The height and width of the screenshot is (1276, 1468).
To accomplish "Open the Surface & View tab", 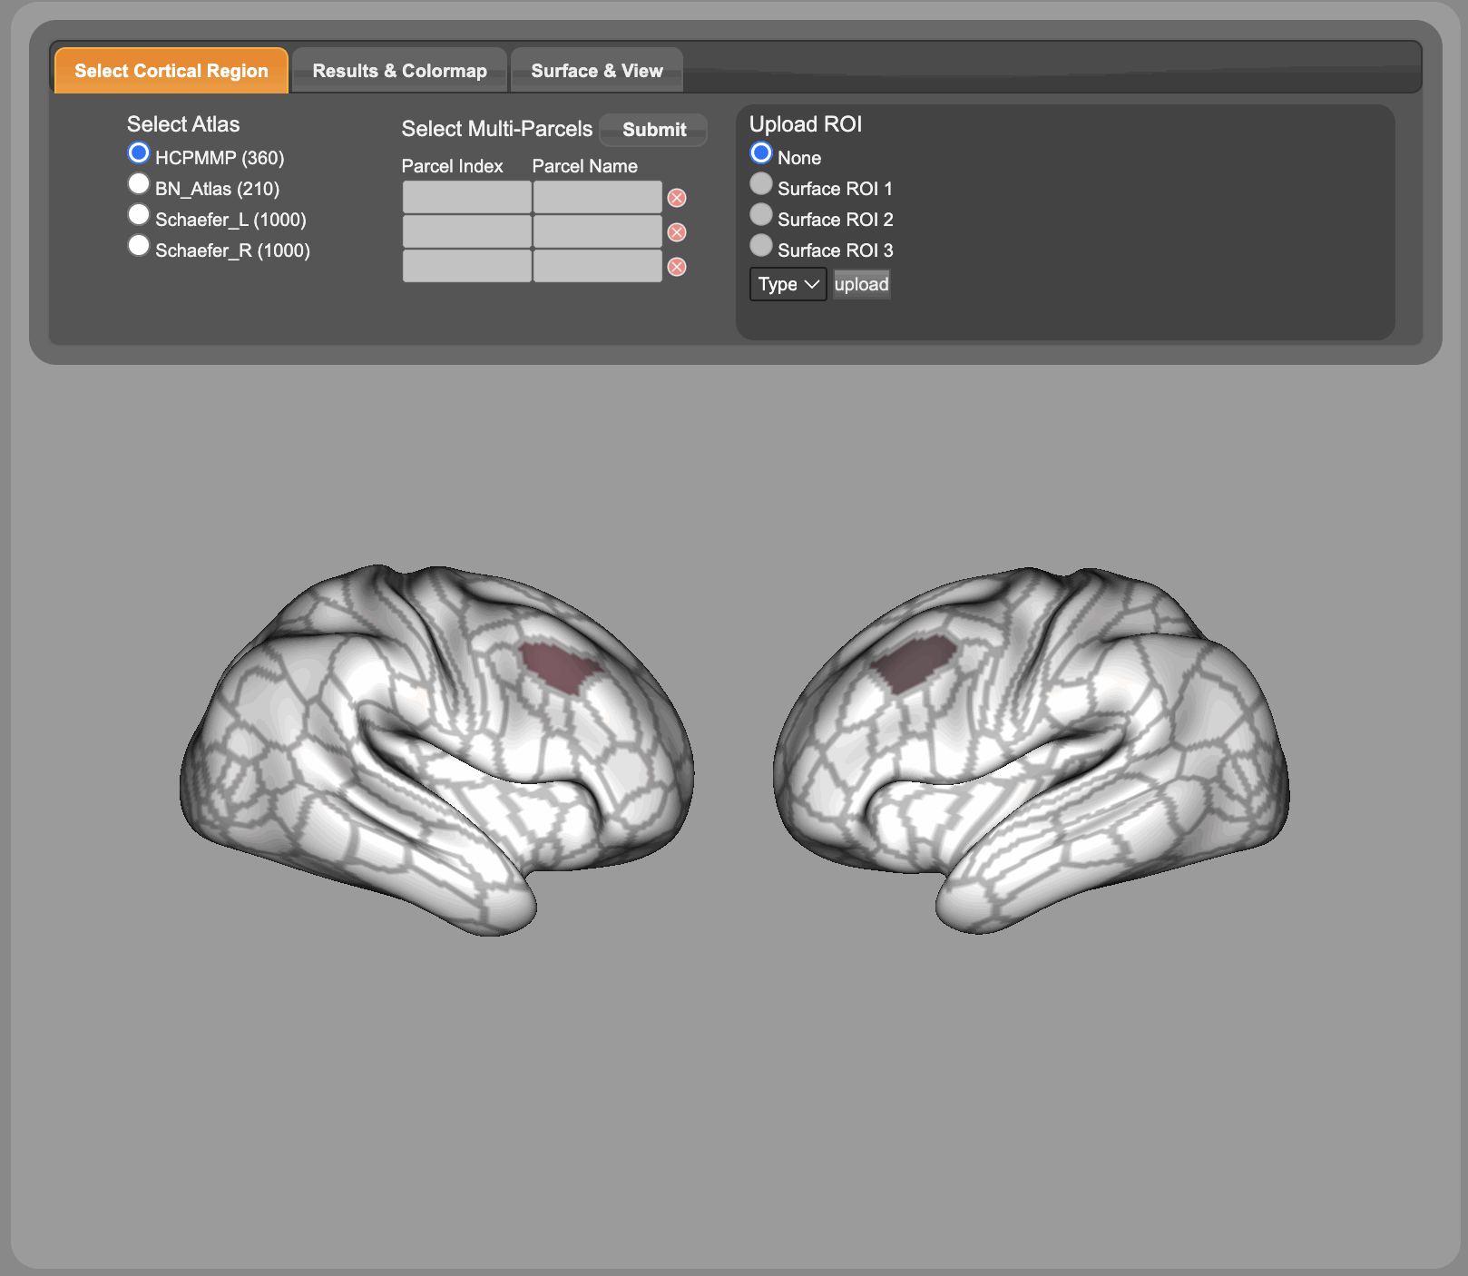I will click(596, 71).
